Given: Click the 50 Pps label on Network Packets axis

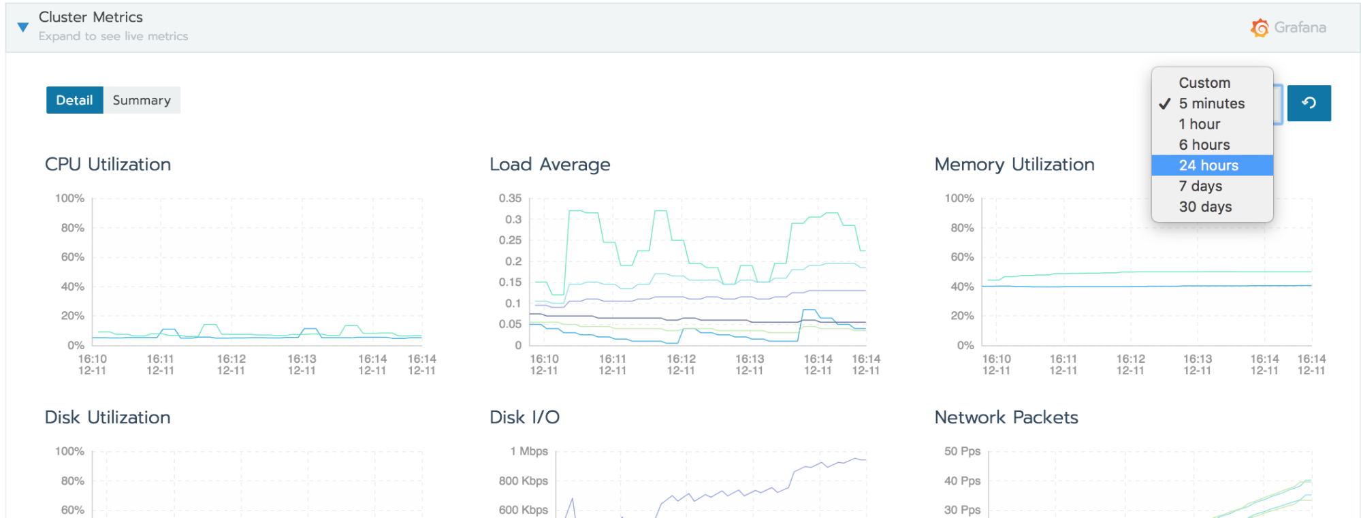Looking at the screenshot, I should (x=962, y=451).
